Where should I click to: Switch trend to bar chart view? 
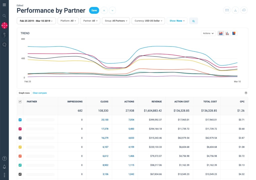(227, 33)
